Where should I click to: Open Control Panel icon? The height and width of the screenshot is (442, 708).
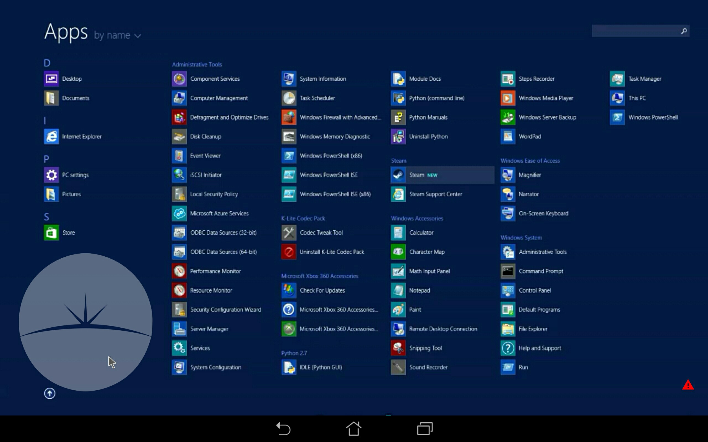[508, 291]
